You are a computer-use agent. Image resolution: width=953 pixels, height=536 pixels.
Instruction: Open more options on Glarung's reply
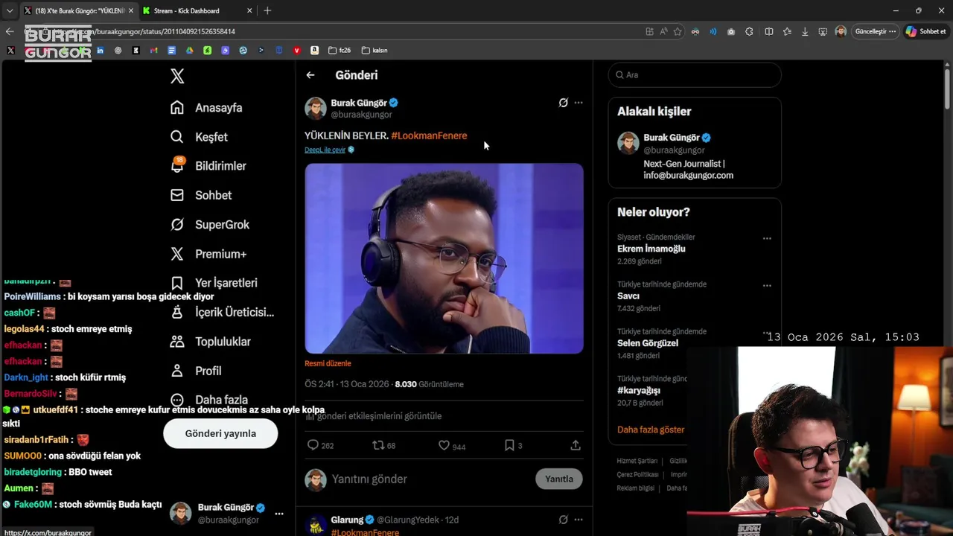click(579, 520)
